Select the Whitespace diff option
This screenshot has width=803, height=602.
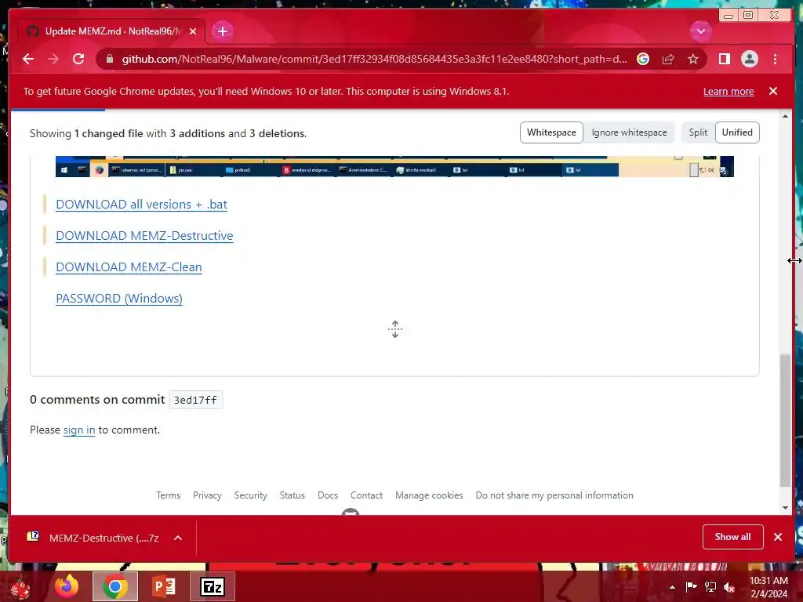click(x=551, y=132)
